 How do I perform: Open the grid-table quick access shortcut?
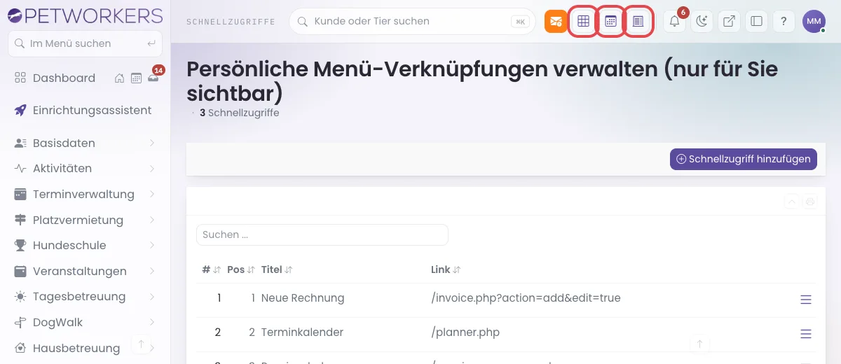pyautogui.click(x=583, y=21)
